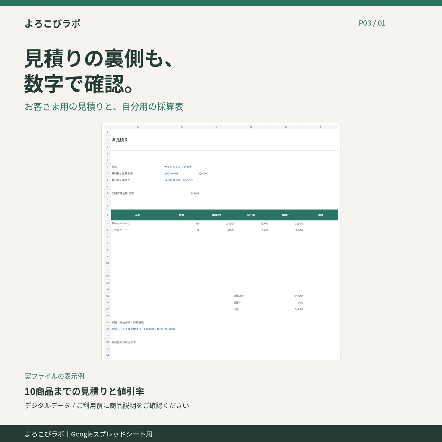442x442 pixels.
Task: Click the 表示金額は税込です。note cell
Action: 124,342
